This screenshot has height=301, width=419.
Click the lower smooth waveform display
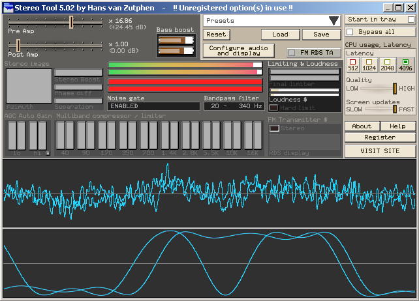coord(209,263)
